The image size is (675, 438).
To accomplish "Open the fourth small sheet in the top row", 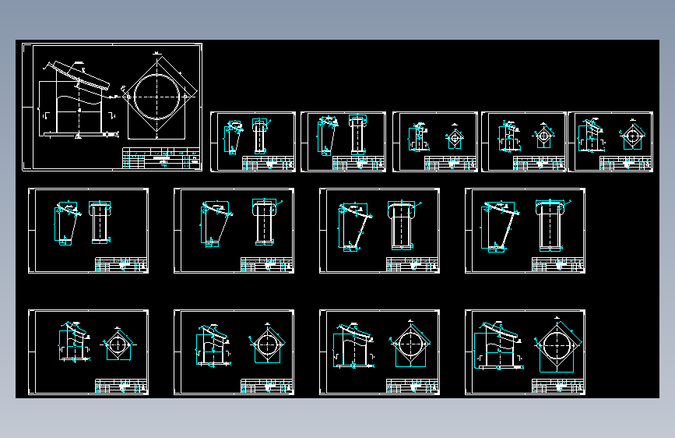I will tap(523, 142).
